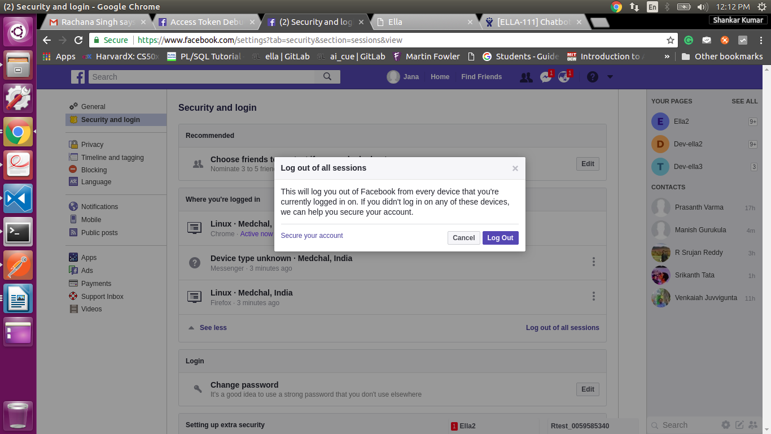Click Log out of all sessions link
This screenshot has width=771, height=434.
coord(562,328)
